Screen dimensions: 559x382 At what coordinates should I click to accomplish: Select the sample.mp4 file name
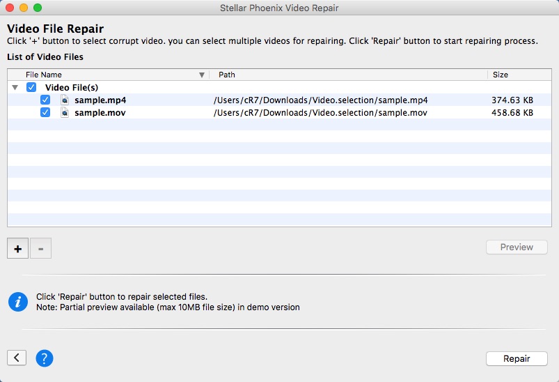(x=100, y=100)
